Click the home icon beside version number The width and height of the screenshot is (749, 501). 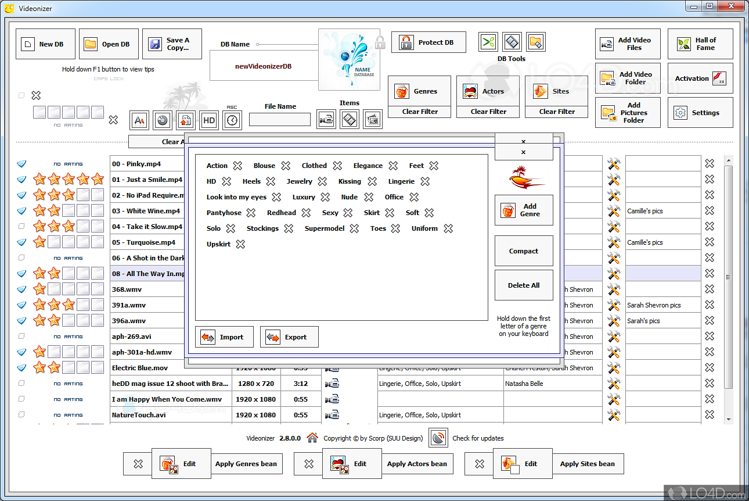(x=312, y=438)
